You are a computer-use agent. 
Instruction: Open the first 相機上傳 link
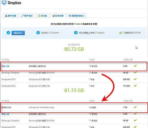pos(5,66)
